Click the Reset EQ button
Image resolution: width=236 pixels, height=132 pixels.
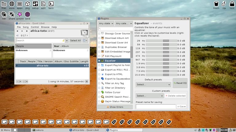180,83
